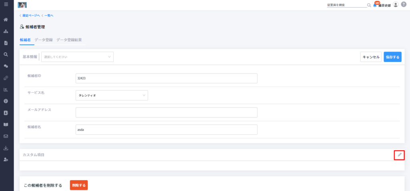Open the notification bell with 187 badge
This screenshot has width=410, height=191.
tap(375, 5)
